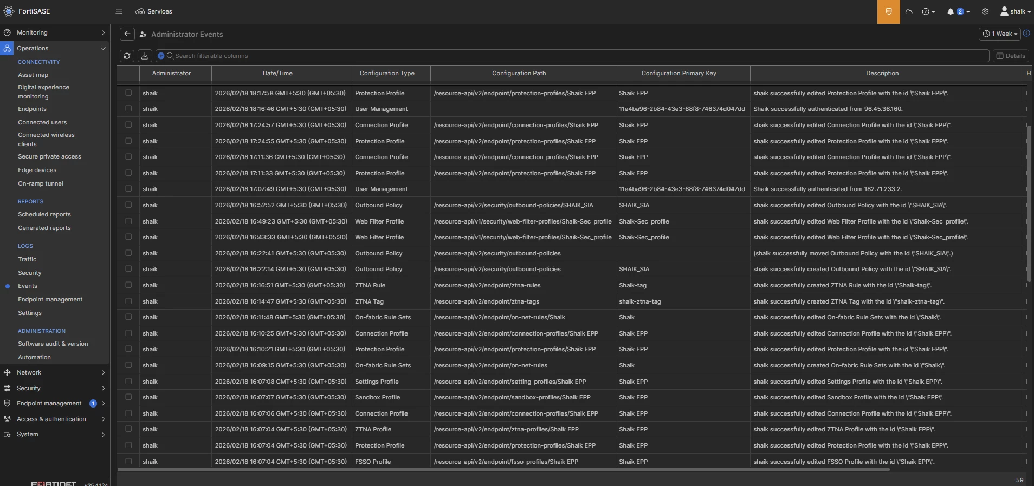The width and height of the screenshot is (1034, 486).
Task: Refresh the administrator events table
Action: pos(127,56)
